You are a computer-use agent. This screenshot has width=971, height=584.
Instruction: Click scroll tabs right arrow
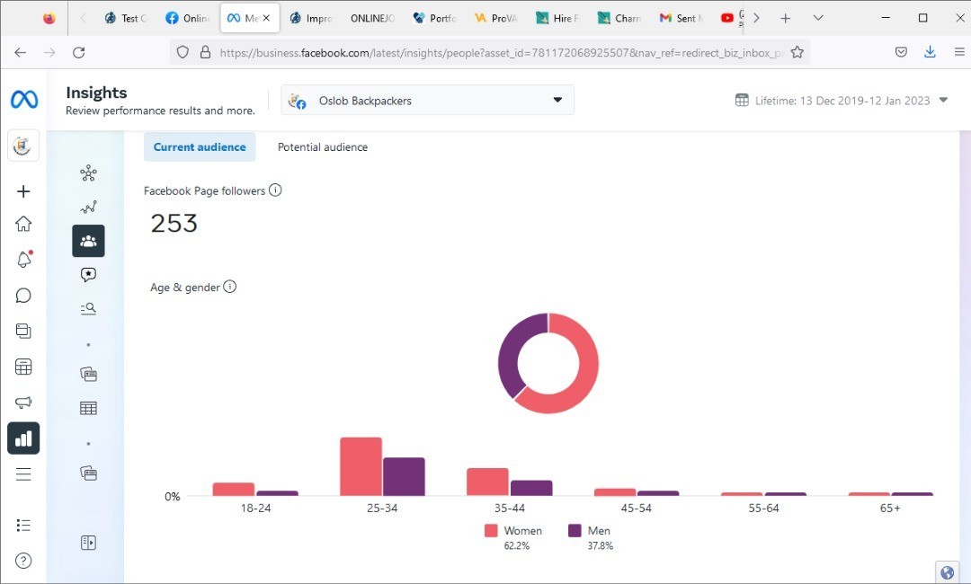tap(756, 18)
